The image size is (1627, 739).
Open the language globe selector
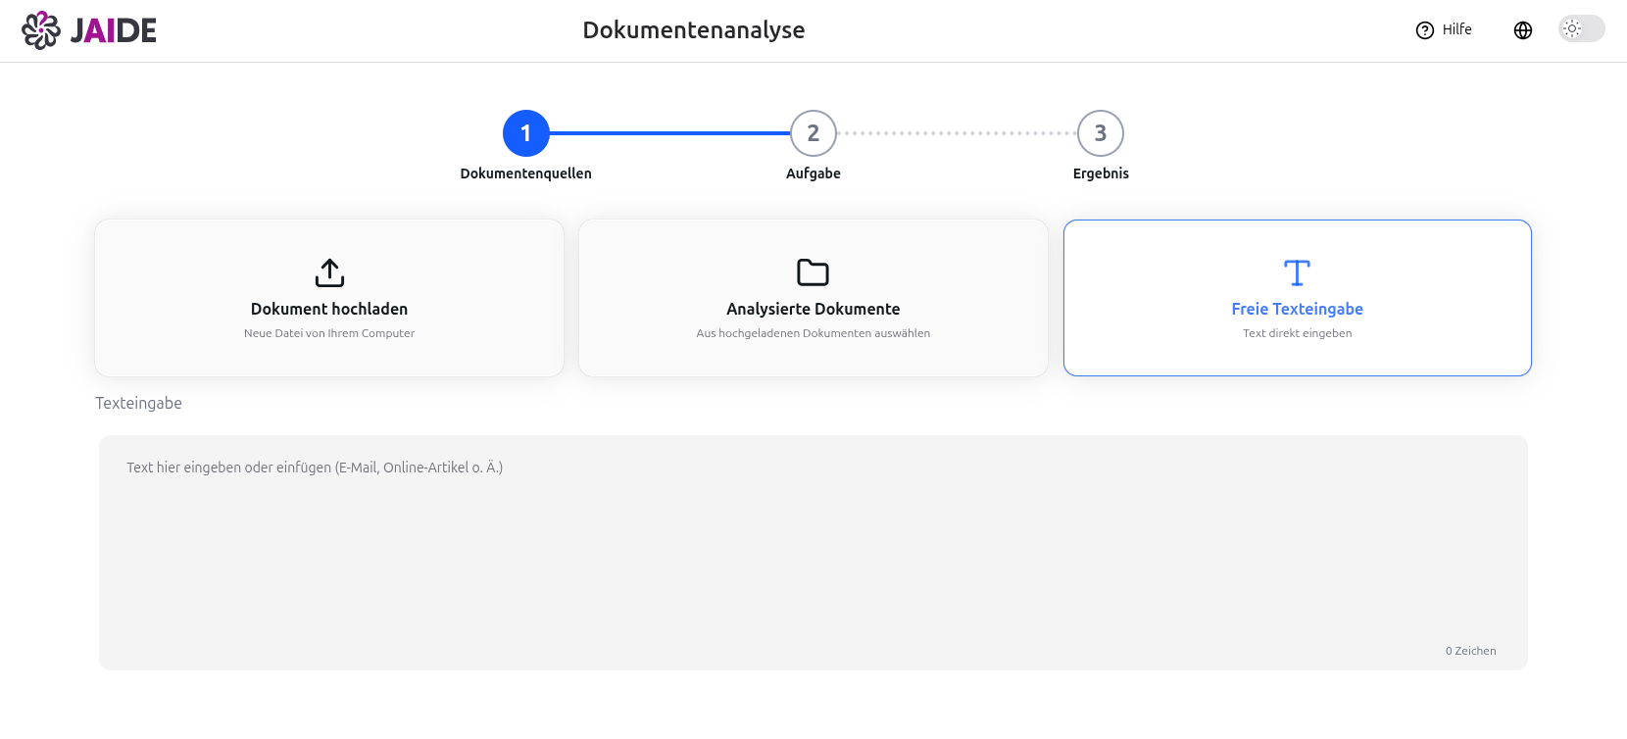point(1523,30)
